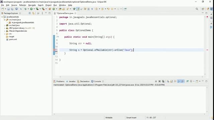Click the Clear Console icon
The width and height of the screenshot is (214, 120).
pyautogui.click(x=168, y=81)
